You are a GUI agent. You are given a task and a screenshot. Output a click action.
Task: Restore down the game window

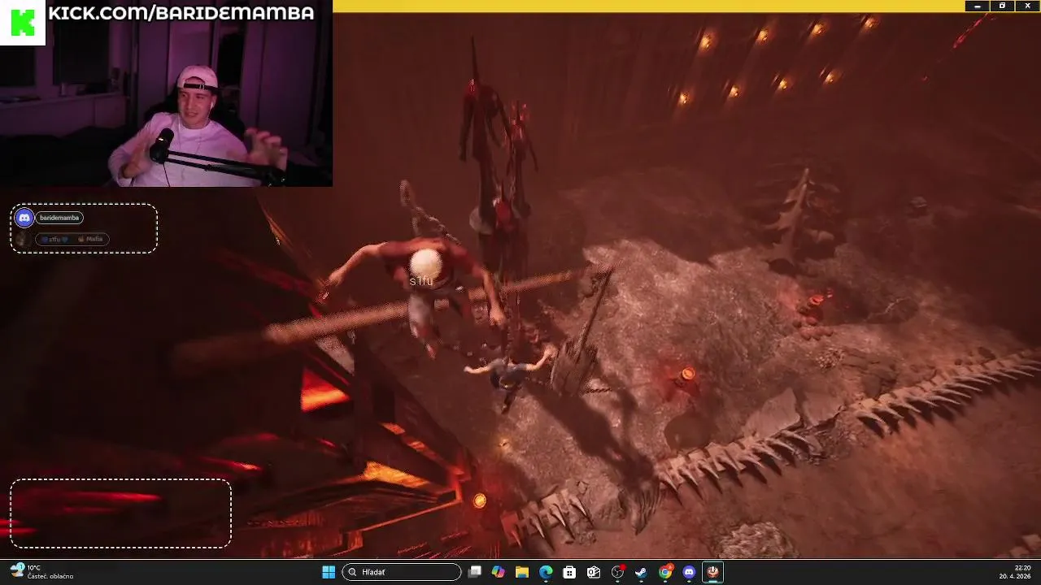[x=1002, y=6]
